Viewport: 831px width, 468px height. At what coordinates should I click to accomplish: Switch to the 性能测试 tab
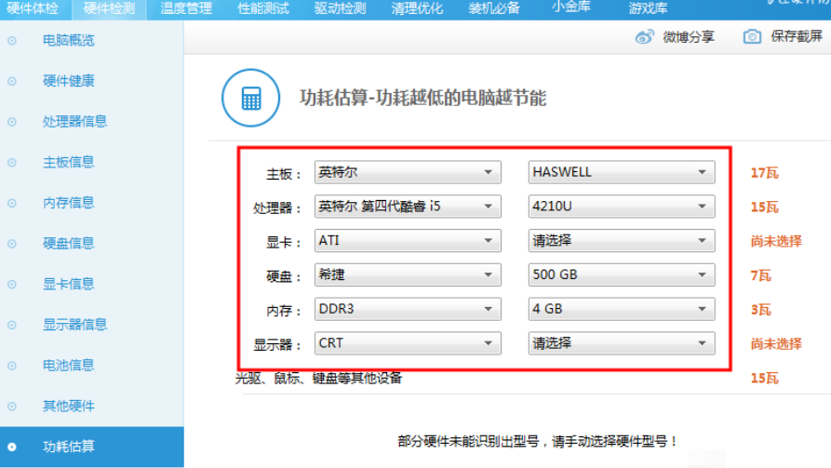262,8
